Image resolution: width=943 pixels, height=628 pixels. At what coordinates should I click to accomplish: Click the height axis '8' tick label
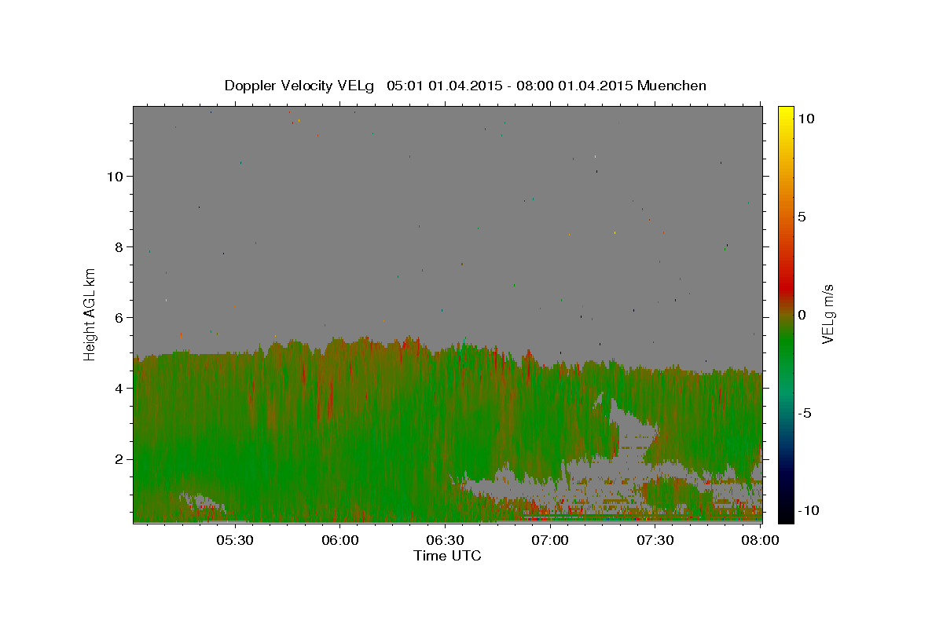click(x=119, y=246)
